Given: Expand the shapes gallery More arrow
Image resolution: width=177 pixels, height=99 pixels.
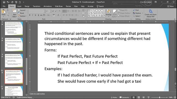Looking at the screenshot, I should tap(104, 16).
